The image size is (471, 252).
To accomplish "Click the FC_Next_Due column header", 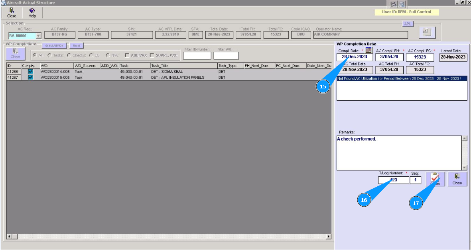I will [291, 66].
